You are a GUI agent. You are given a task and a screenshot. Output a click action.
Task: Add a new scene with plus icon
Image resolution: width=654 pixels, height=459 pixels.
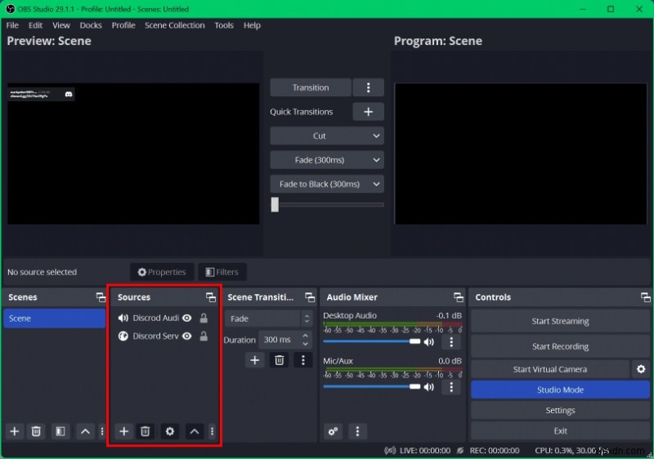(x=15, y=431)
